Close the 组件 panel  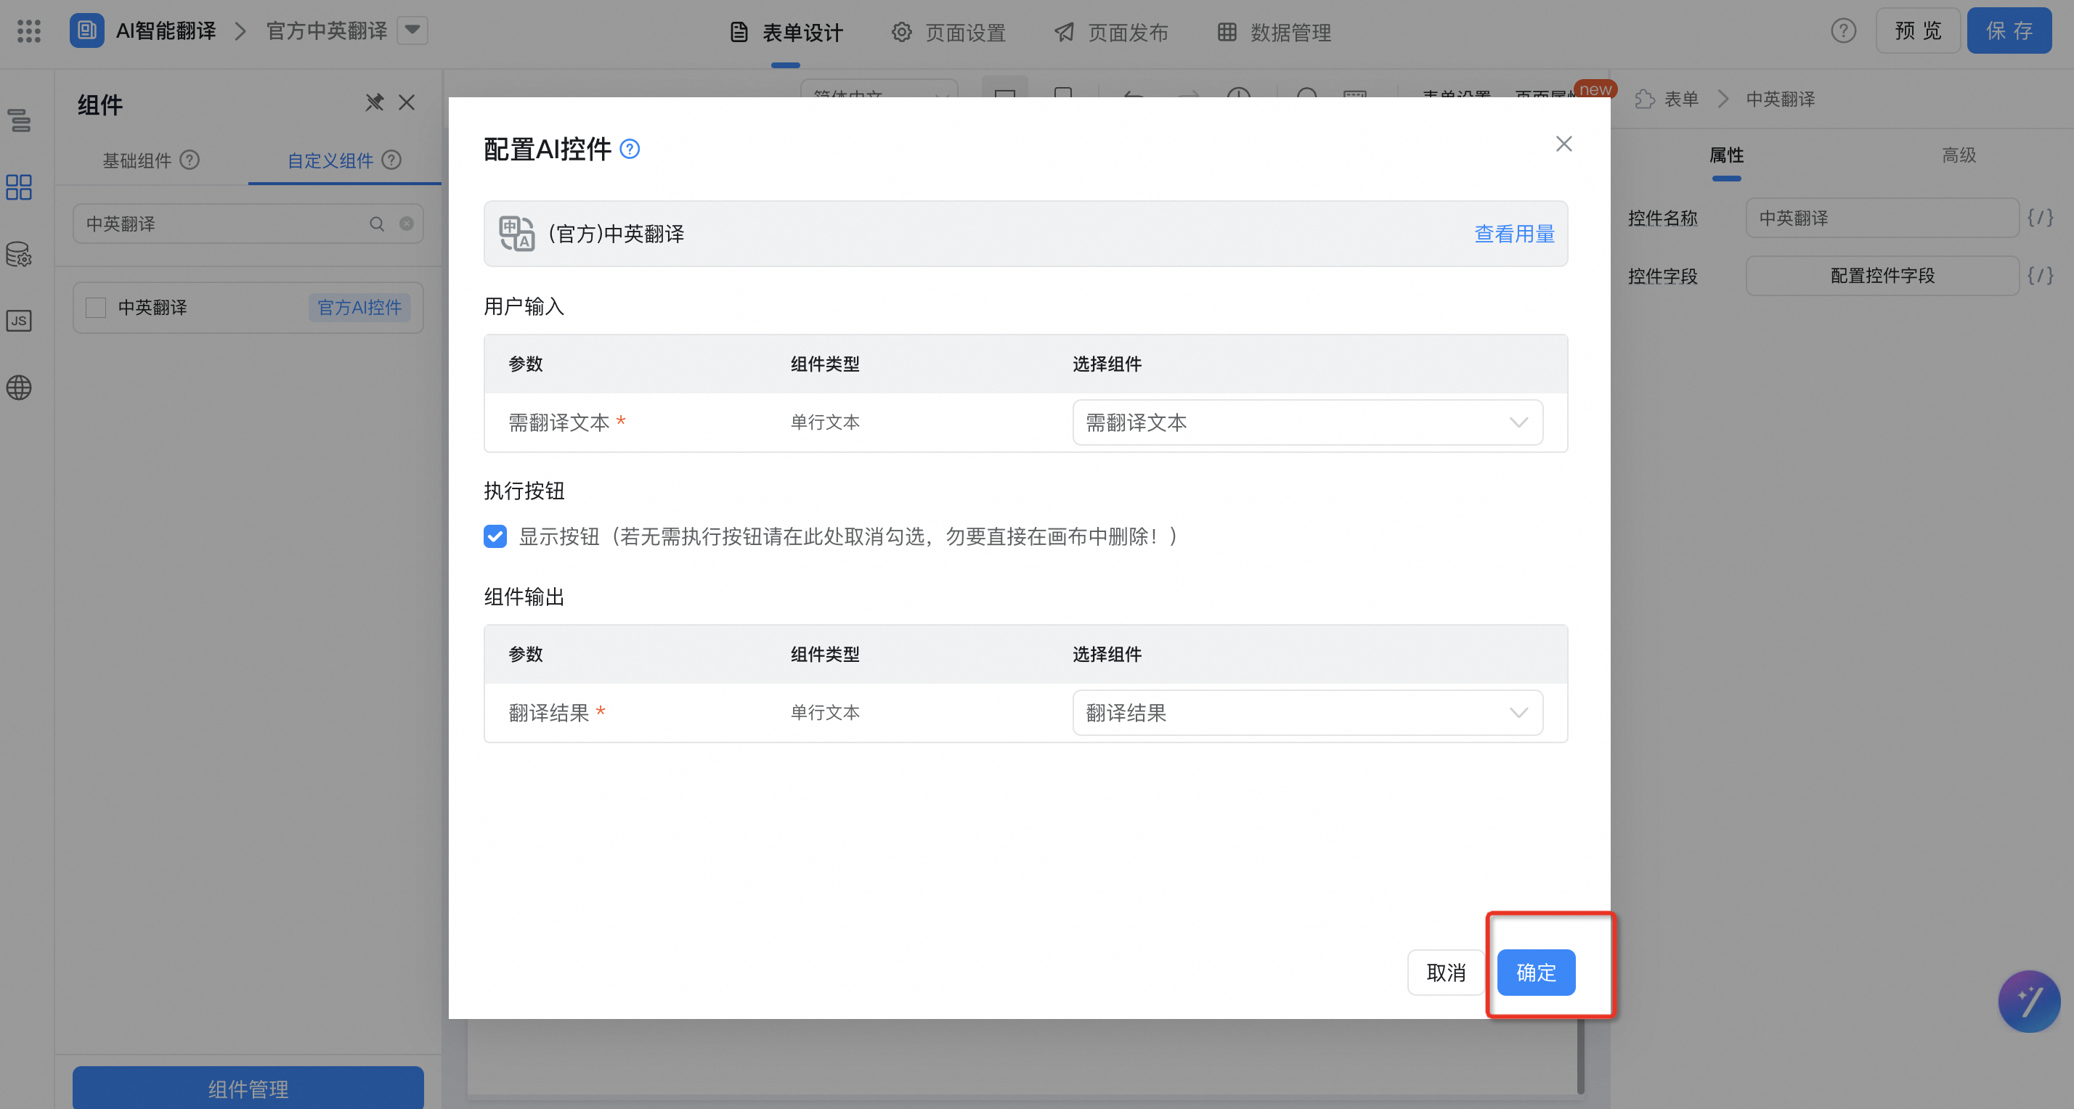pos(407,102)
